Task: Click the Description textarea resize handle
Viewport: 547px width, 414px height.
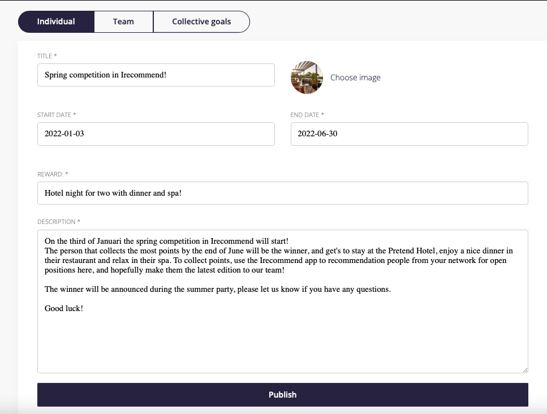Action: coord(525,370)
